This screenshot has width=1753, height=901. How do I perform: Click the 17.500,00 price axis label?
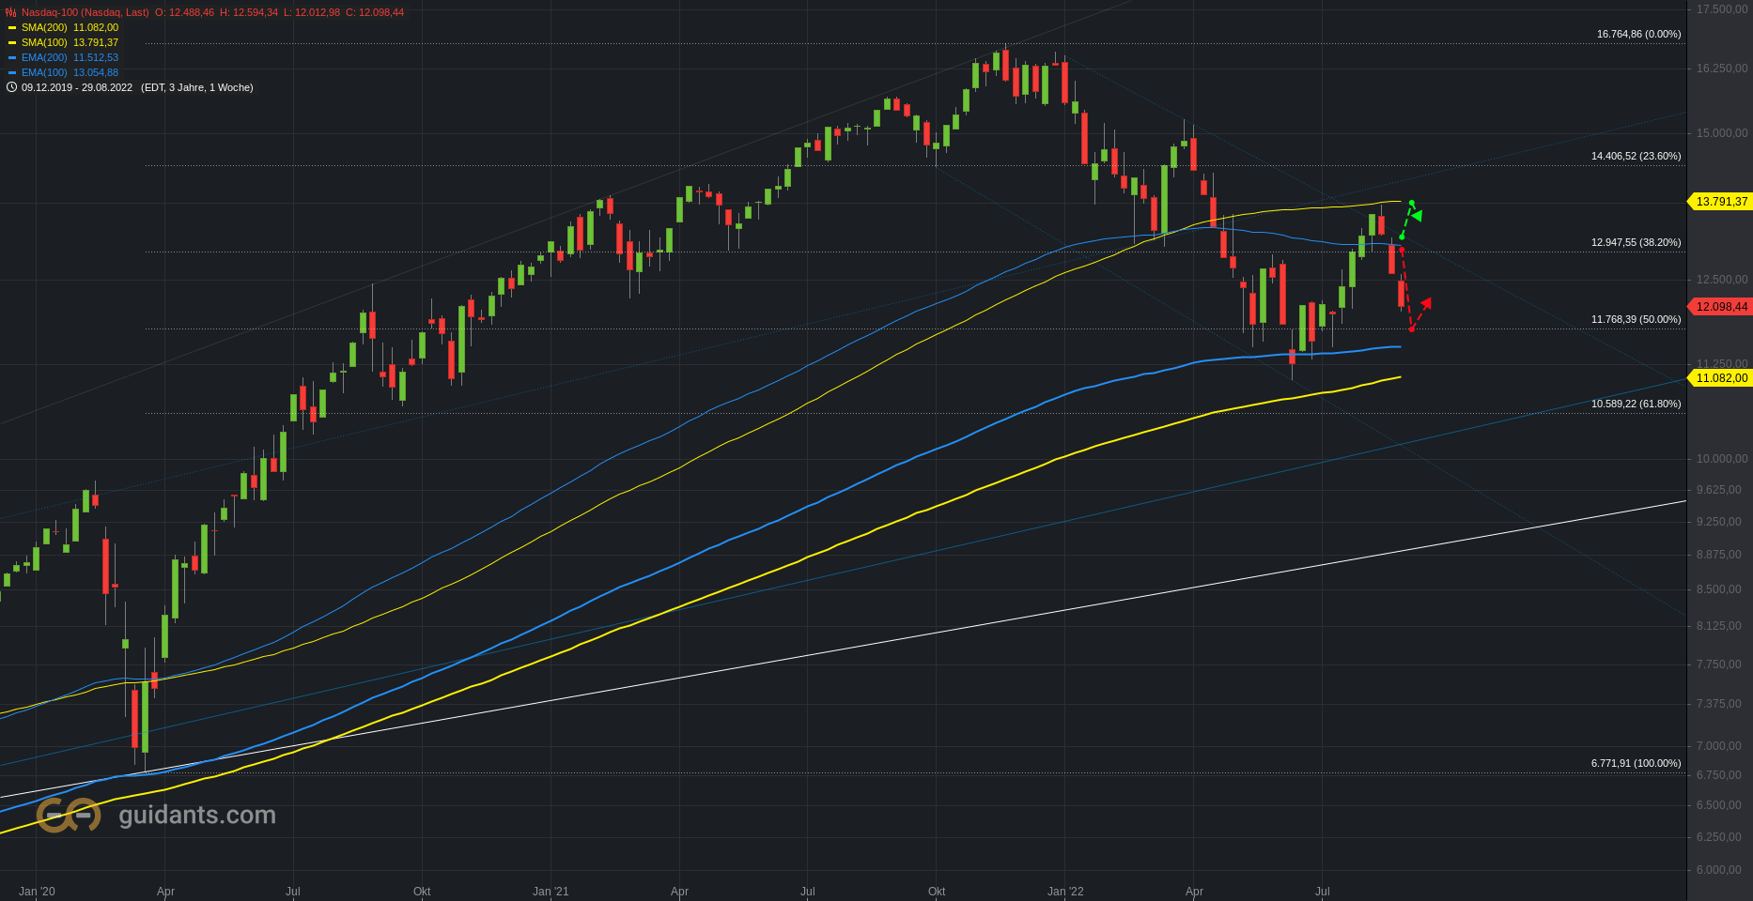click(1722, 9)
